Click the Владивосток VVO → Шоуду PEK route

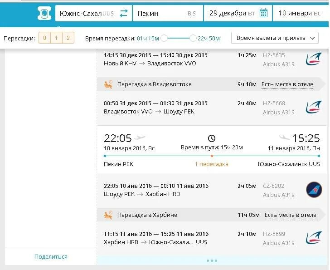149,112
